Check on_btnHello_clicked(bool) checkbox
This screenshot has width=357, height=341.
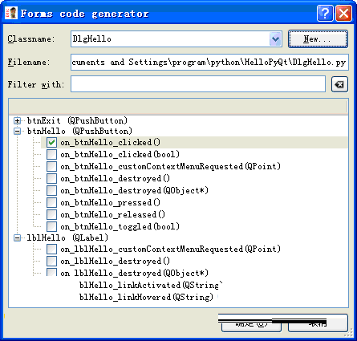click(51, 154)
